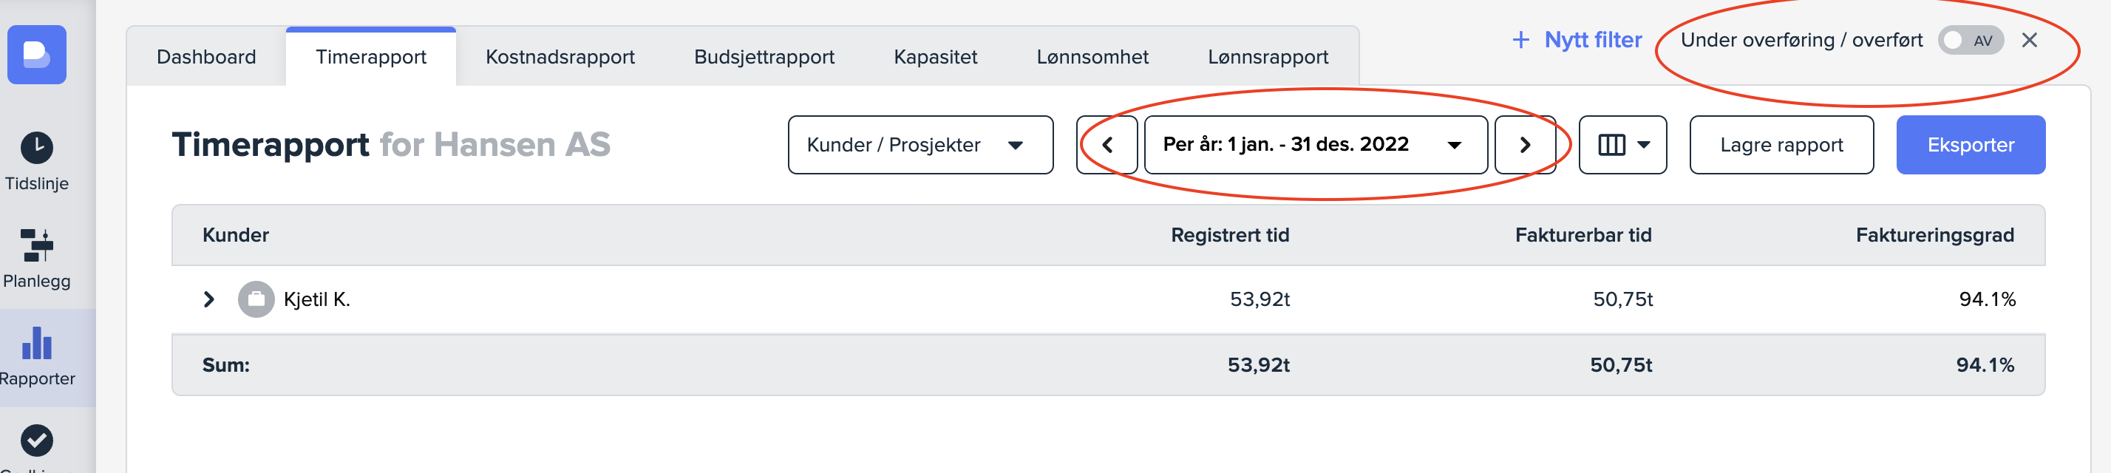Toggle the Under overføring / overført switch
The width and height of the screenshot is (2111, 473).
pyautogui.click(x=1969, y=40)
